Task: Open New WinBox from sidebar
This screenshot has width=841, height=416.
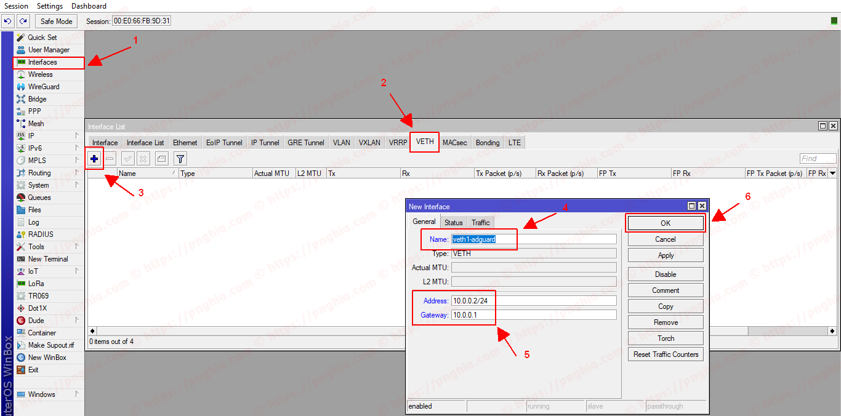Action: [x=47, y=358]
